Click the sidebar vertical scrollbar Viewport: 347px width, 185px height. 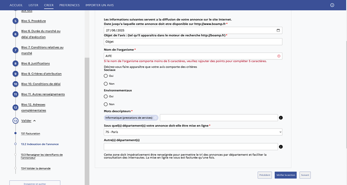click(87, 121)
